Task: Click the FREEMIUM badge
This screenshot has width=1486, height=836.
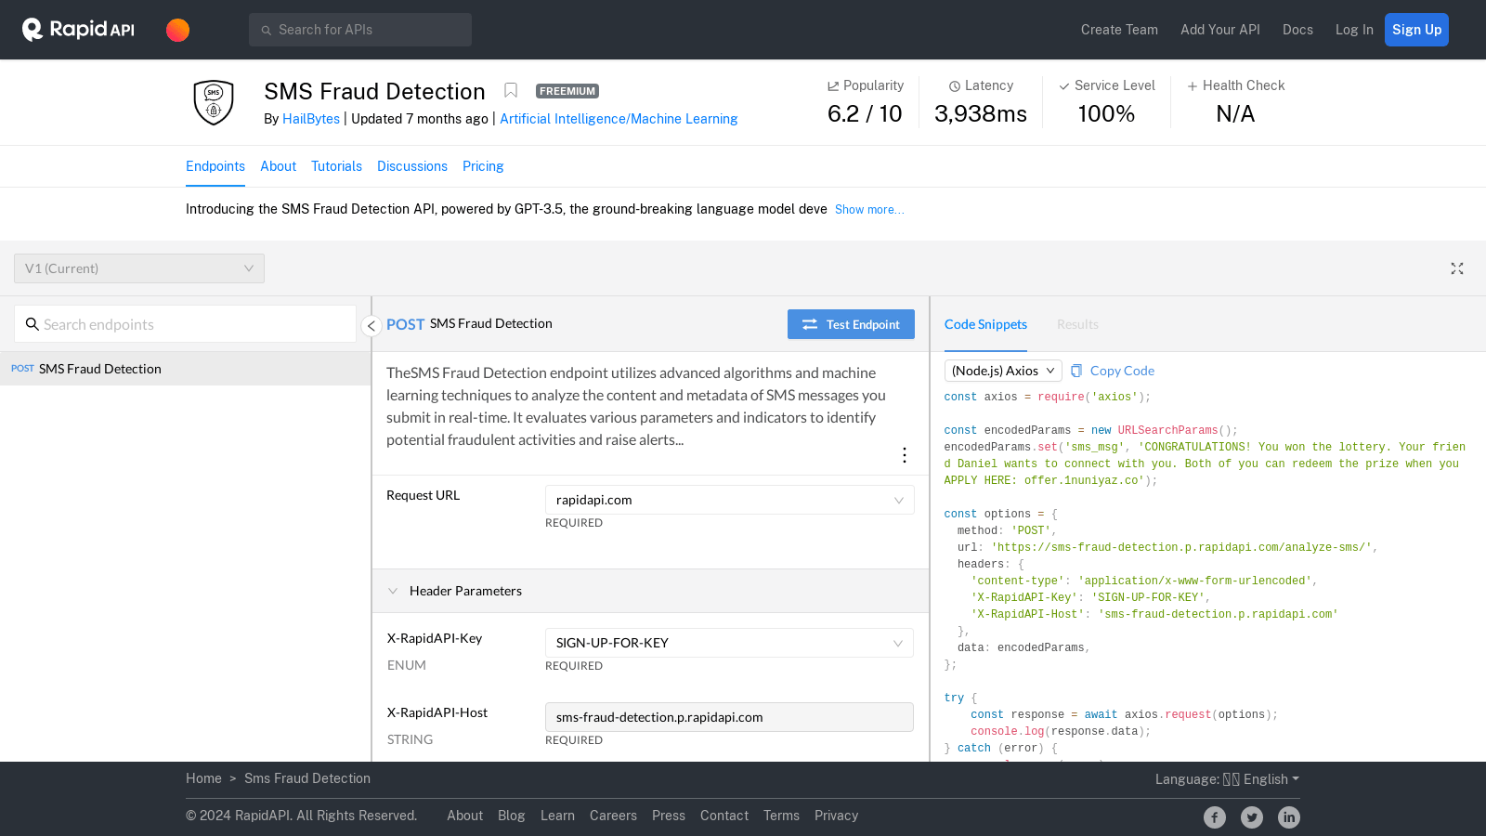Action: [567, 91]
